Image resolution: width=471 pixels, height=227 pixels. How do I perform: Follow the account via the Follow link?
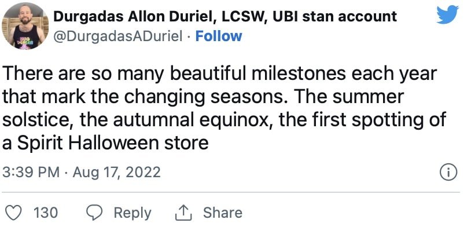coord(218,36)
